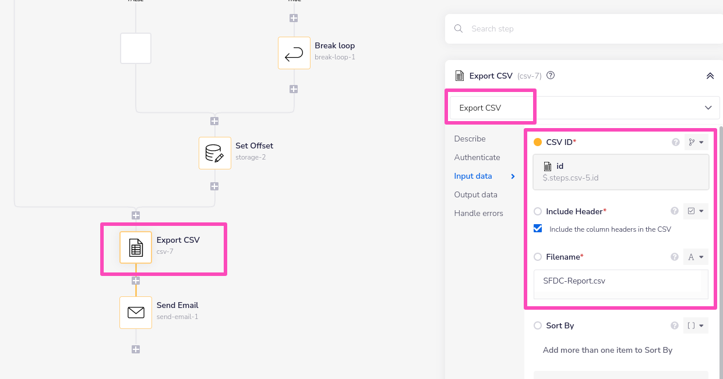Add step between Export CSV and Send Email
Viewport: 723px width, 379px height.
(136, 280)
